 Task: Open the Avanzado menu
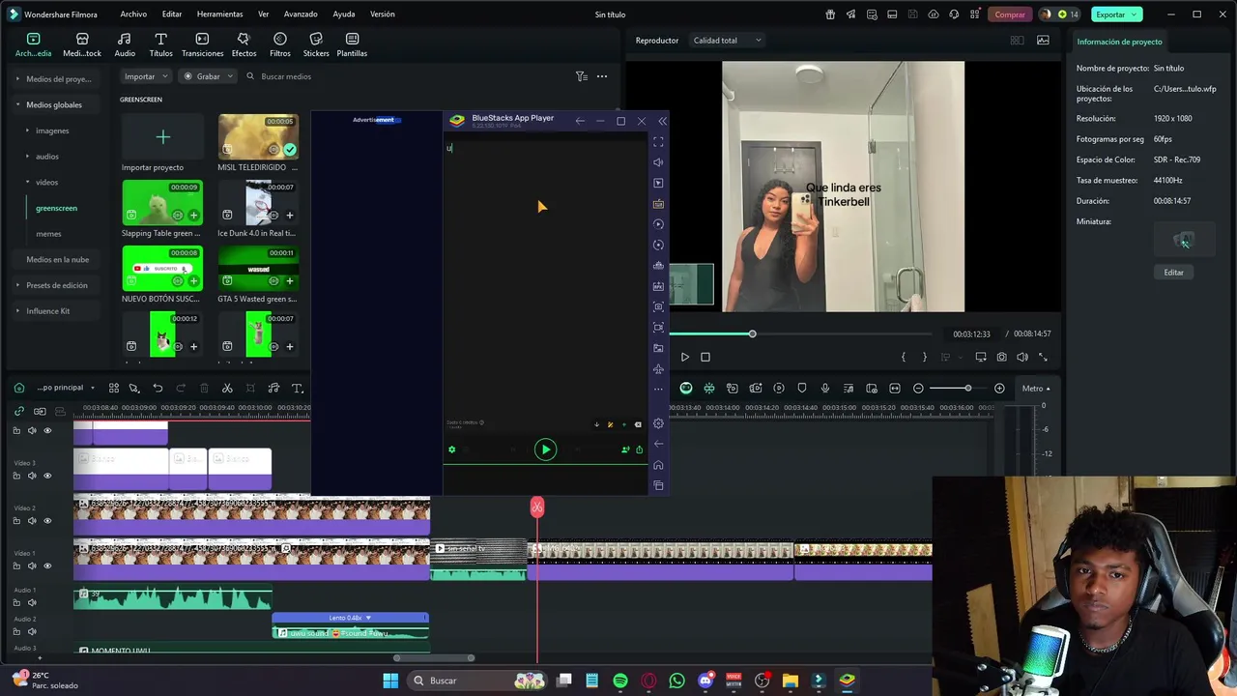click(301, 14)
